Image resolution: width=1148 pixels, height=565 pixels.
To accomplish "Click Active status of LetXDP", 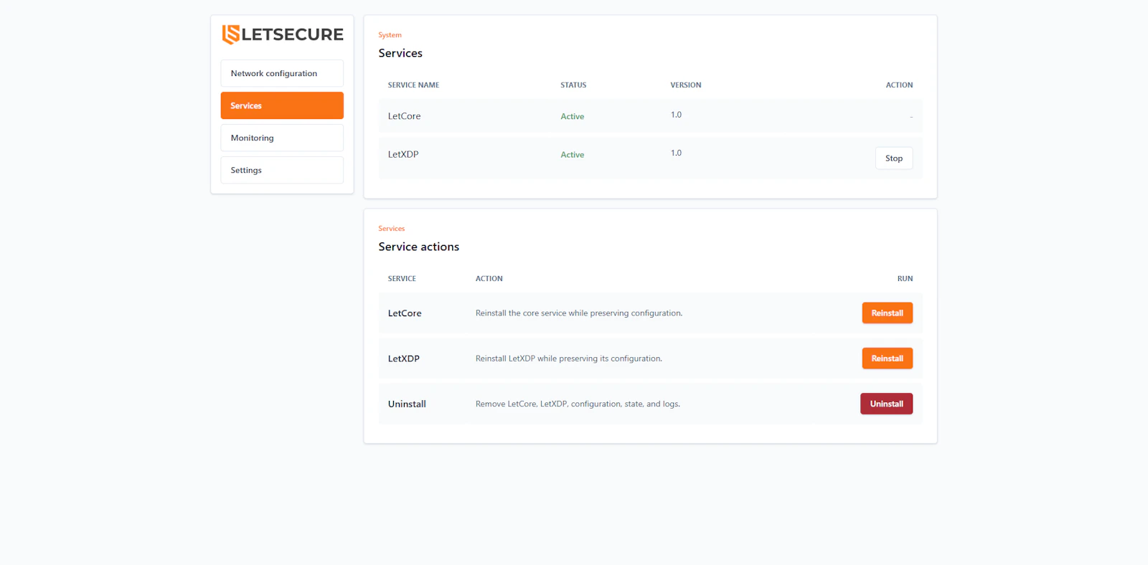I will coord(573,155).
